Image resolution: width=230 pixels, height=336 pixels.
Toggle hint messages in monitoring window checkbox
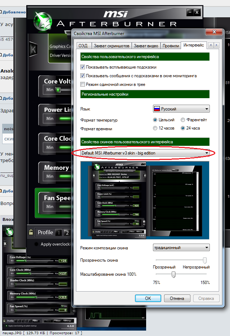pos(82,76)
